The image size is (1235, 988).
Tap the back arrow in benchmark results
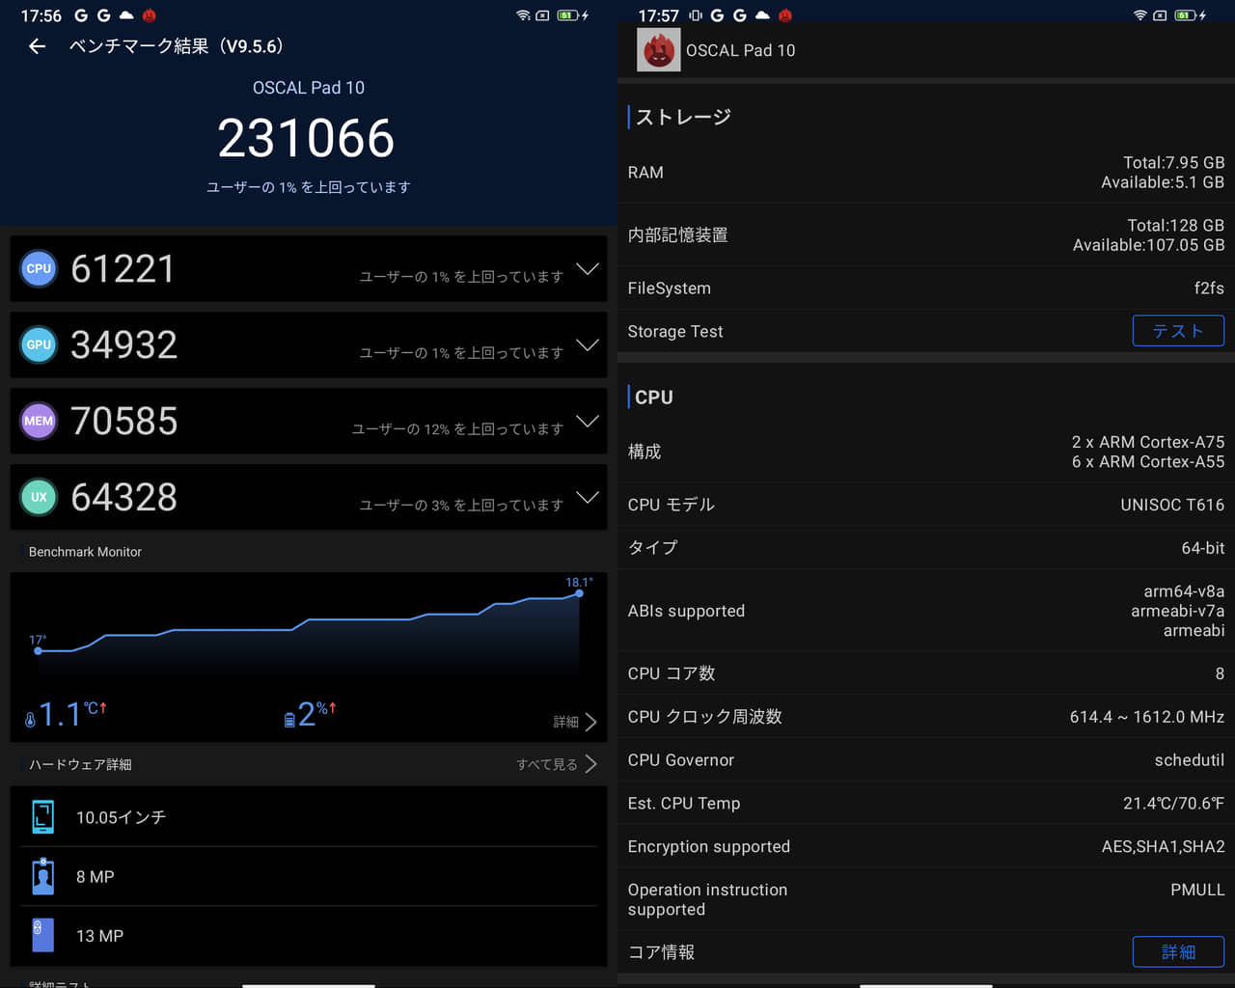[x=37, y=46]
